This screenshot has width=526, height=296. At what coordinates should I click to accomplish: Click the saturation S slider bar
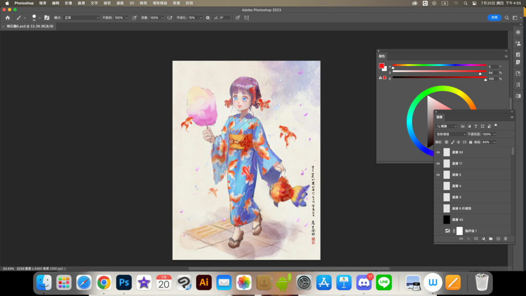coord(440,71)
